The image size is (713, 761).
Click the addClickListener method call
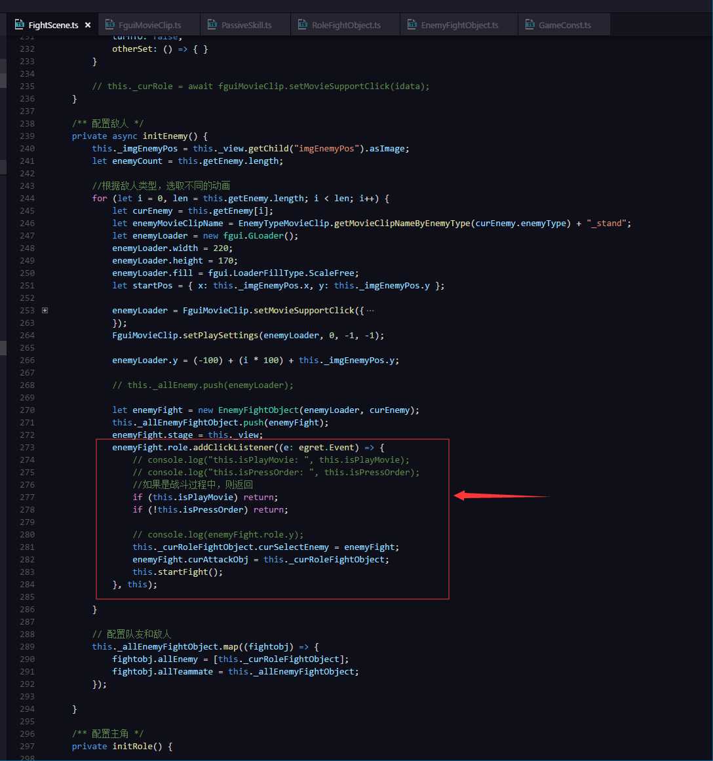[x=233, y=448]
